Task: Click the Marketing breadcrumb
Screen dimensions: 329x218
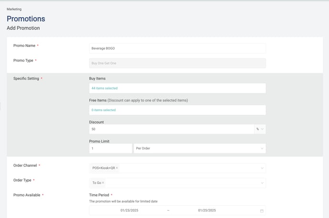Action: 14,9
